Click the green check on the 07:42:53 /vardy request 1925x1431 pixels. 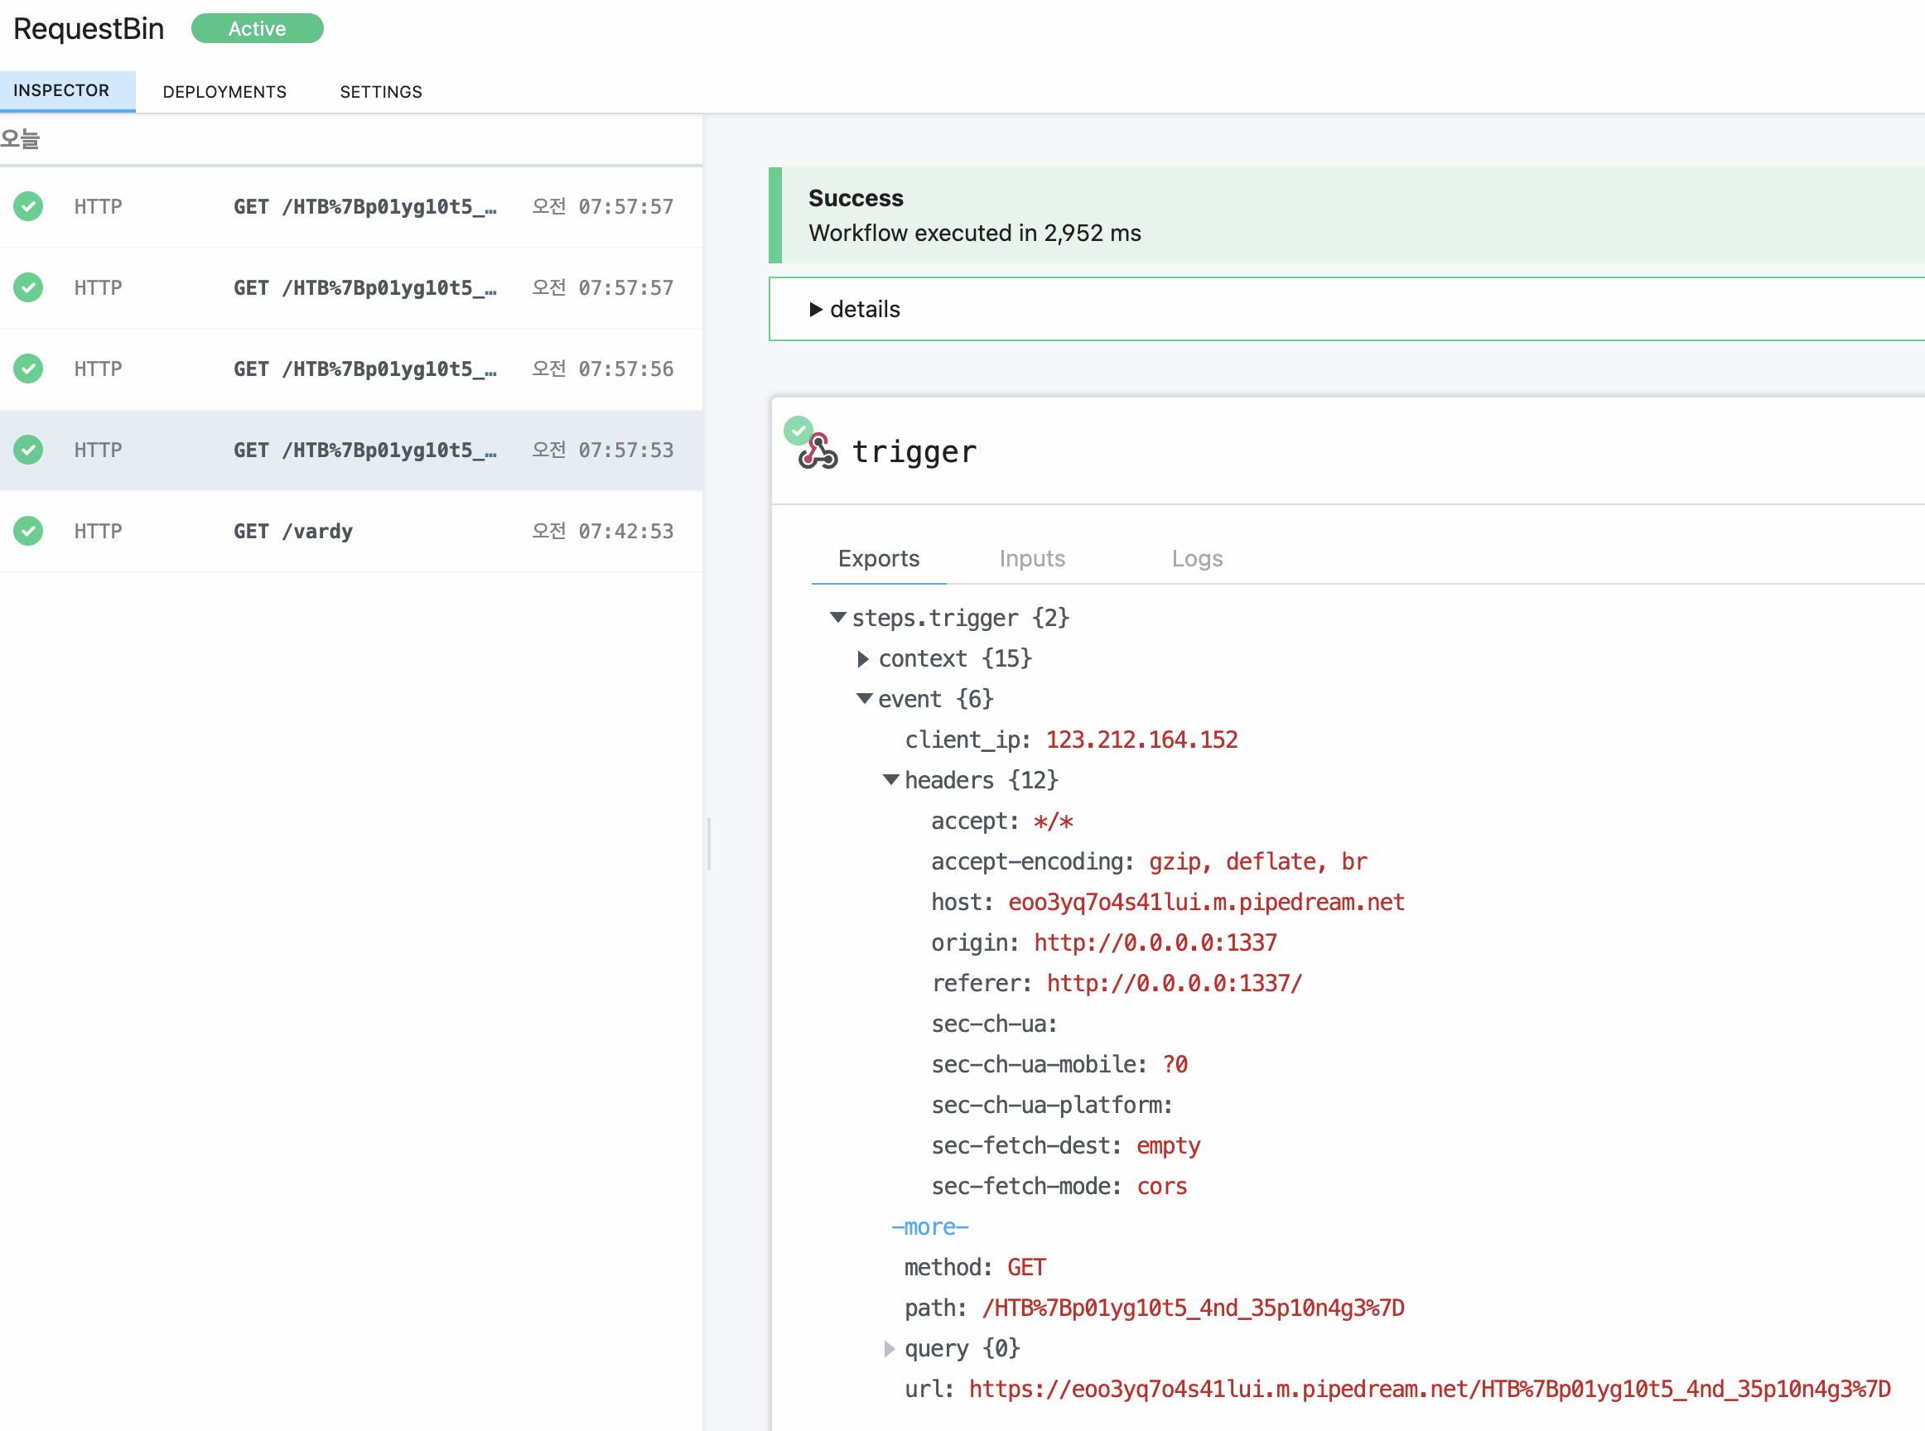(x=29, y=531)
